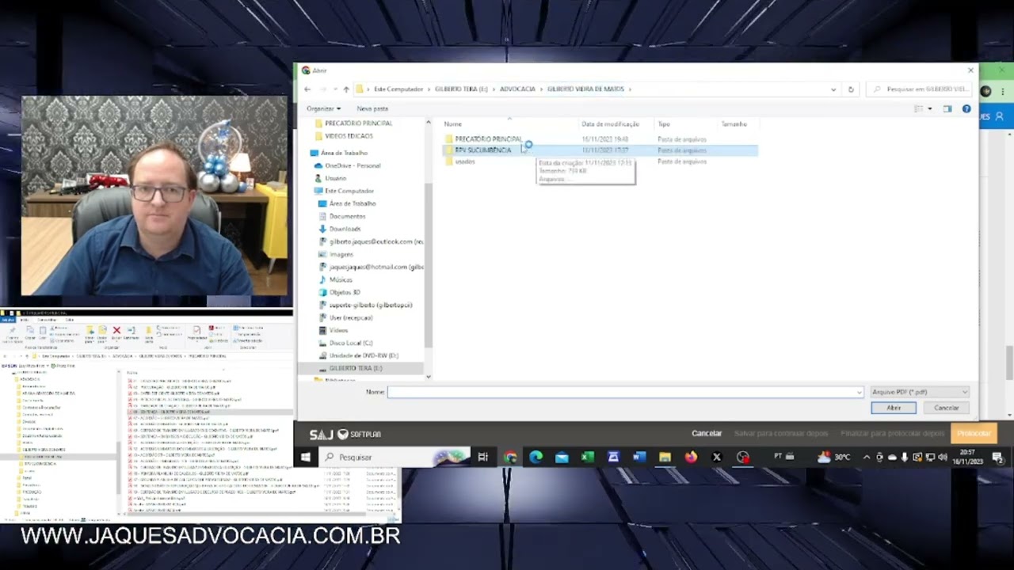Open the notification center icon

tap(997, 457)
